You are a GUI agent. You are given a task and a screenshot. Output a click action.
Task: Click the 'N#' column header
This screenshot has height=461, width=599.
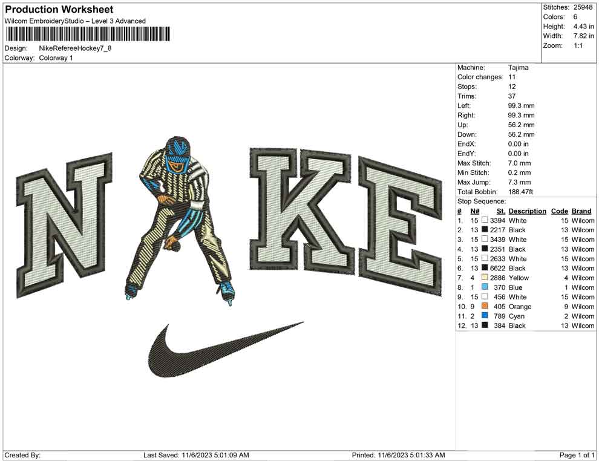(475, 211)
